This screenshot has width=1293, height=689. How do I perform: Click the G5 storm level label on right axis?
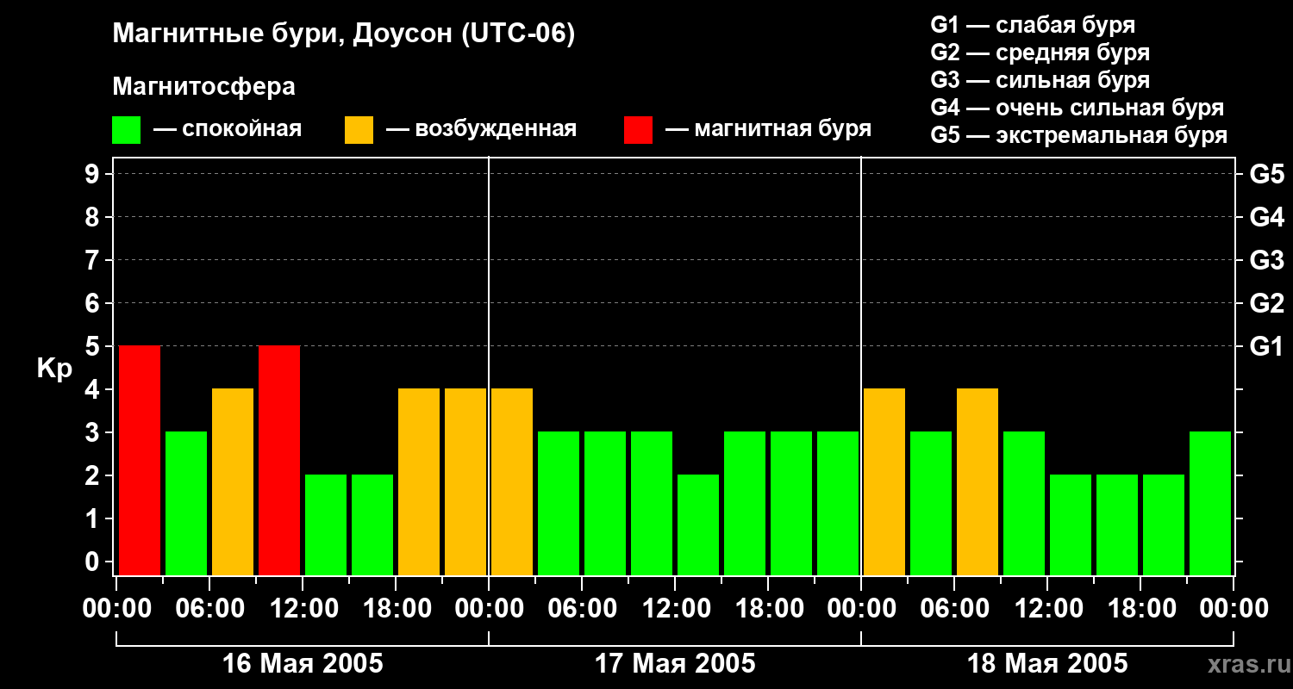point(1266,174)
